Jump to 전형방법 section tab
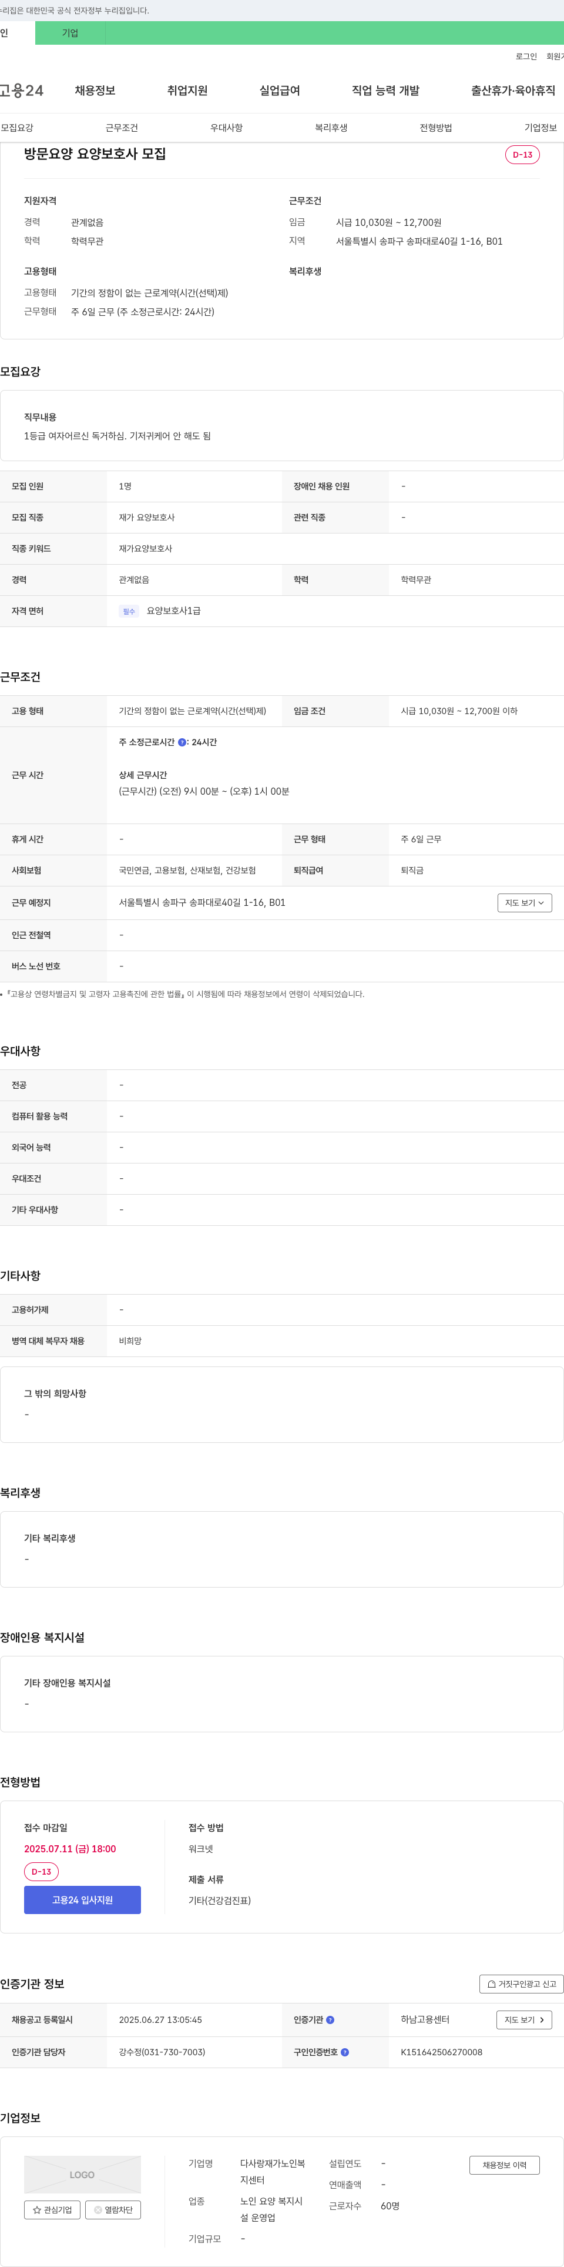This screenshot has width=564, height=2267. 436,128
